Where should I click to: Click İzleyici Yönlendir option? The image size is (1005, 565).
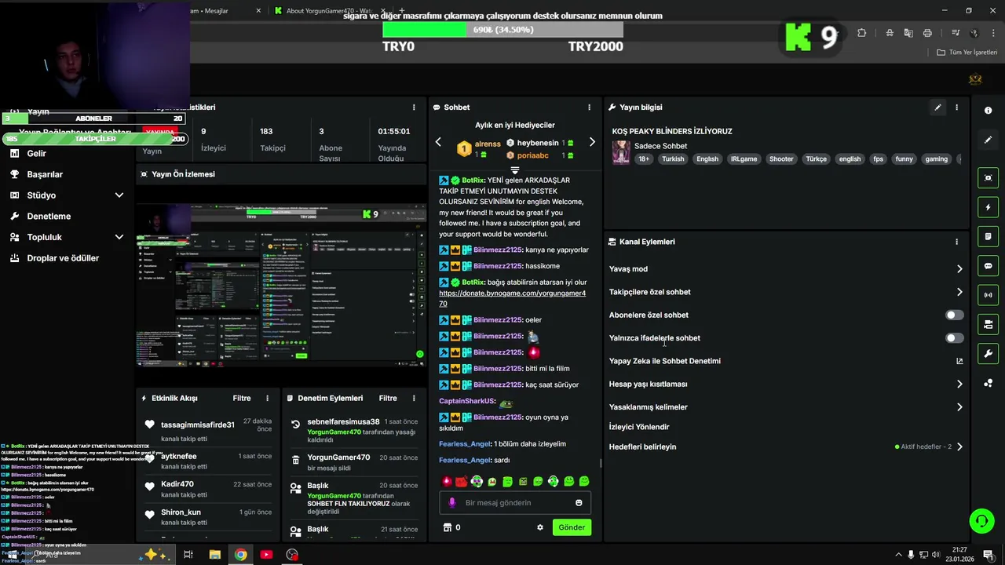(x=639, y=427)
